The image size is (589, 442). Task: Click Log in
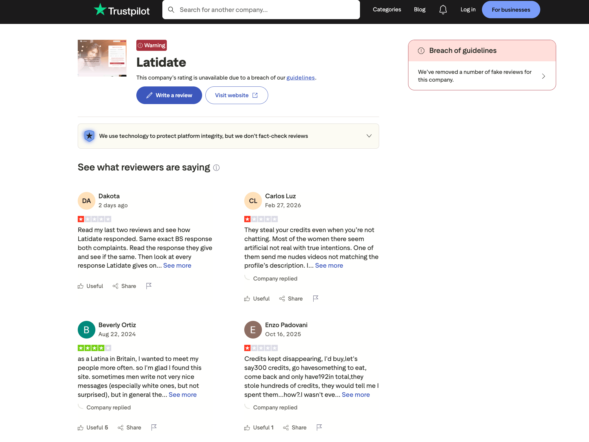(468, 10)
